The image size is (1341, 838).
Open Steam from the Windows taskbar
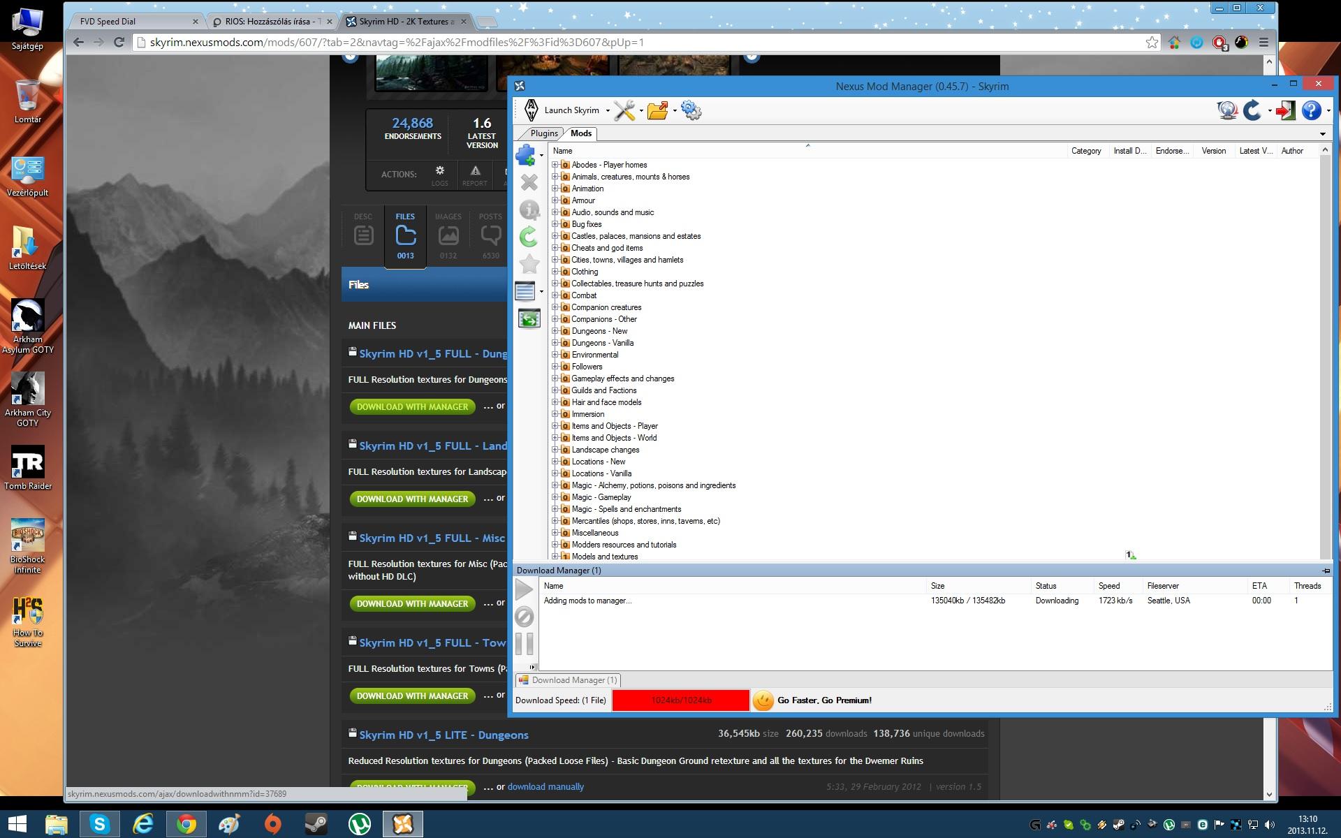[x=316, y=824]
